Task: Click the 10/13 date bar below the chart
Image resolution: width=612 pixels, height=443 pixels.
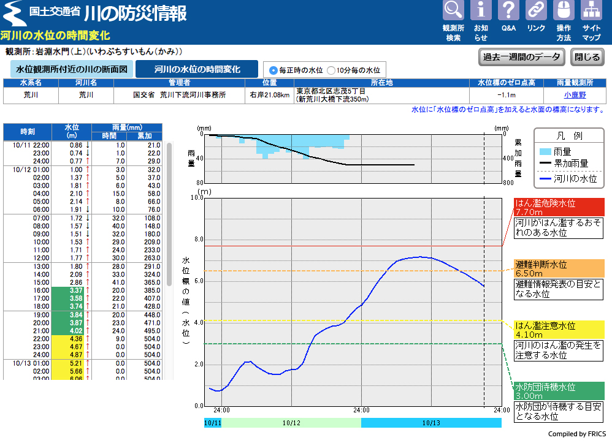Action: [431, 423]
